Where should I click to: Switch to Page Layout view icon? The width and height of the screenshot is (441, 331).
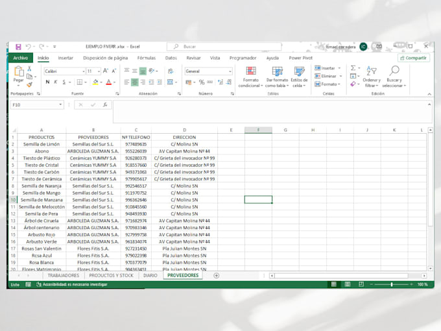tap(348, 284)
